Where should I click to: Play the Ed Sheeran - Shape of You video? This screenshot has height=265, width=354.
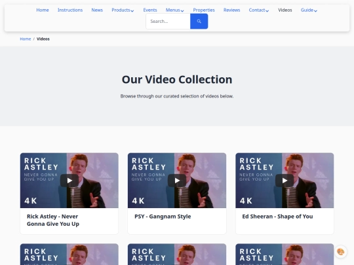(x=285, y=181)
